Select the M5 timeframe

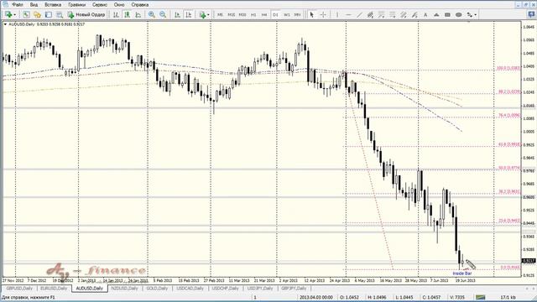pos(220,15)
